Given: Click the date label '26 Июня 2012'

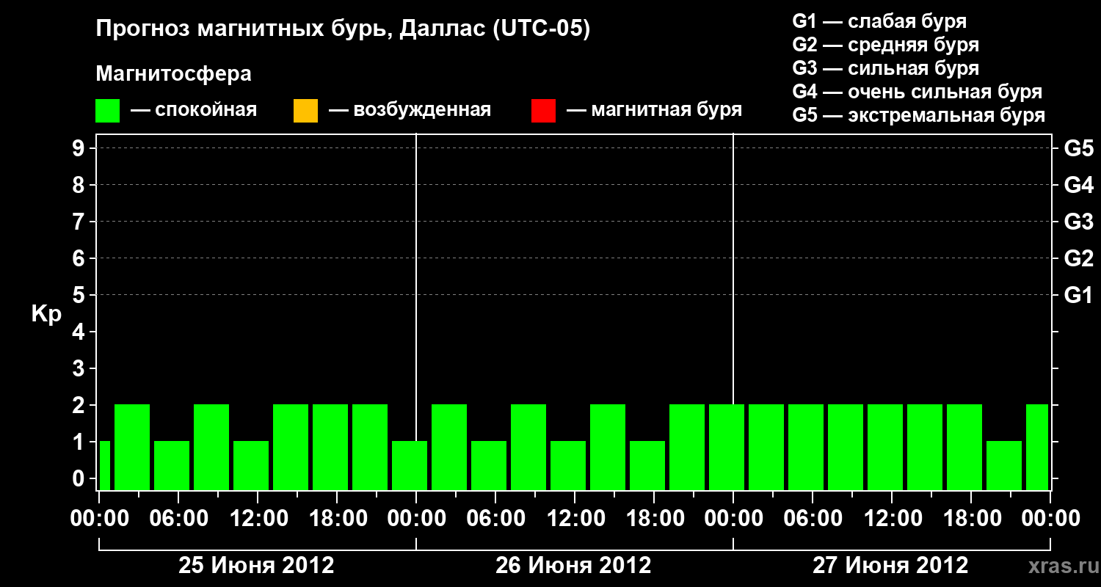Looking at the screenshot, I should click(573, 566).
